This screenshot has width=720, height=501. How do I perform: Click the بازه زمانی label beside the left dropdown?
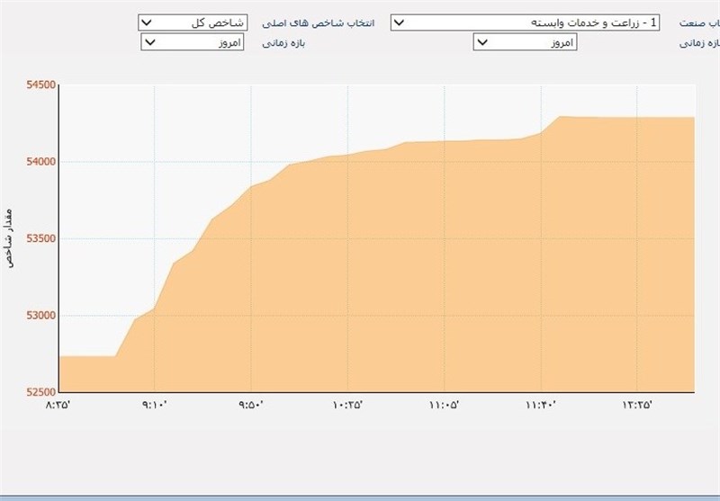pos(285,42)
